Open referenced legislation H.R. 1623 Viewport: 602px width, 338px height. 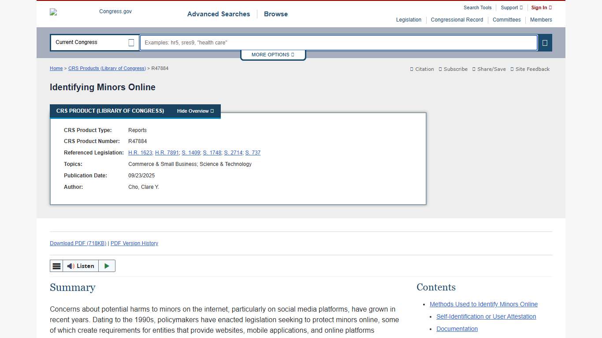[x=140, y=153]
